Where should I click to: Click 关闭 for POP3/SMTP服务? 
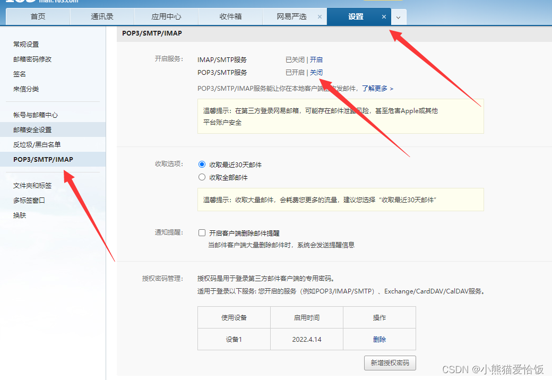click(316, 73)
